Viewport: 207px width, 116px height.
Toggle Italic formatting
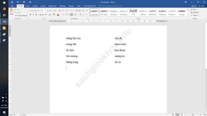pos(33,15)
